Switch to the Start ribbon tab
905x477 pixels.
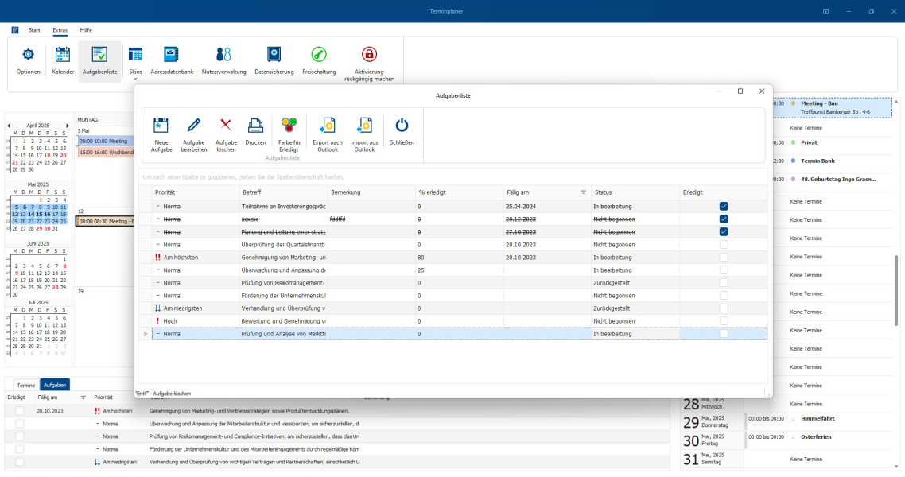pyautogui.click(x=34, y=30)
